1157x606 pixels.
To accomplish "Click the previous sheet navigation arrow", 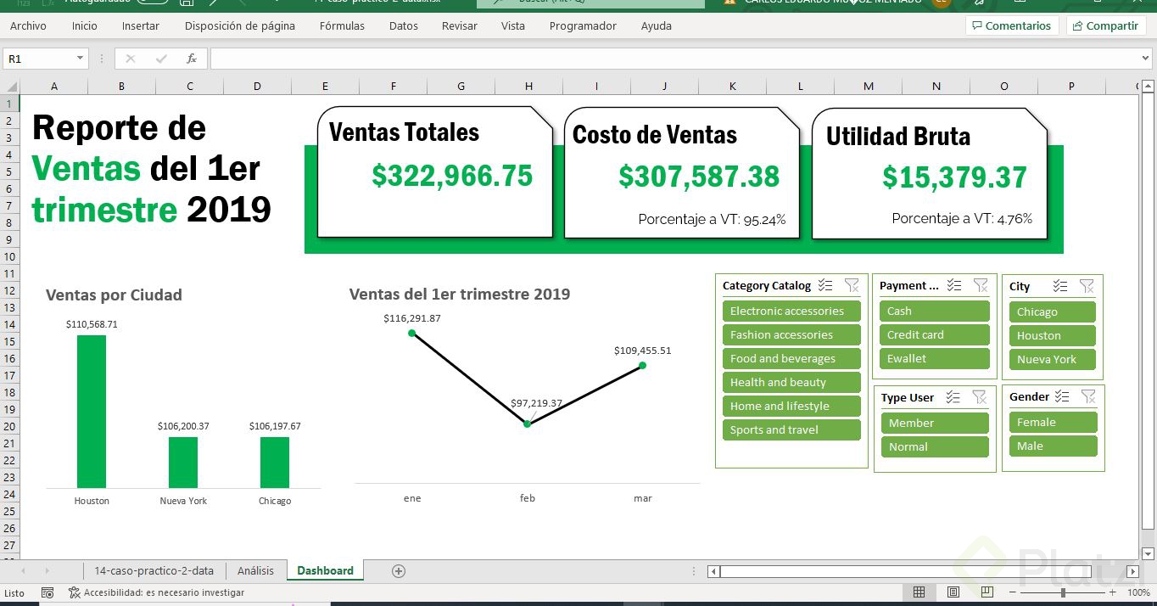I will (x=23, y=571).
